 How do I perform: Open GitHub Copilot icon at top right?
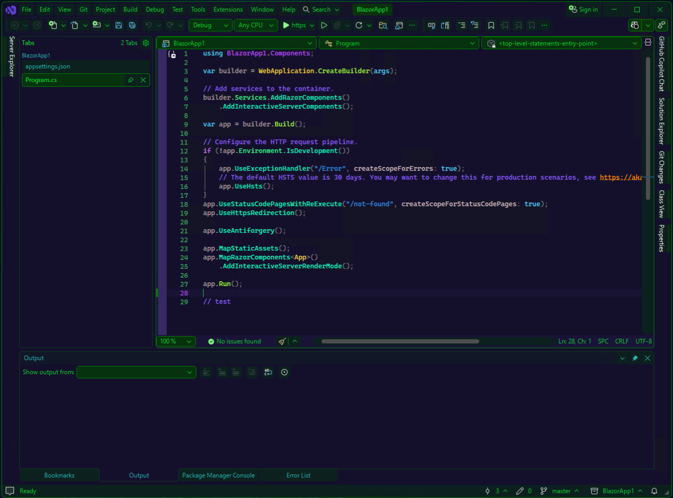point(635,25)
